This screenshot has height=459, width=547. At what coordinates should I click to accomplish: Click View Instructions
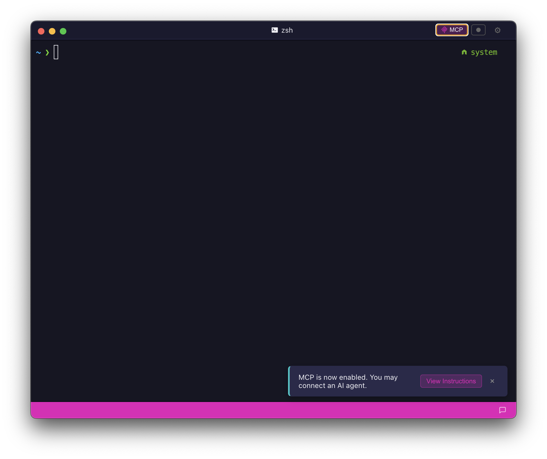451,381
